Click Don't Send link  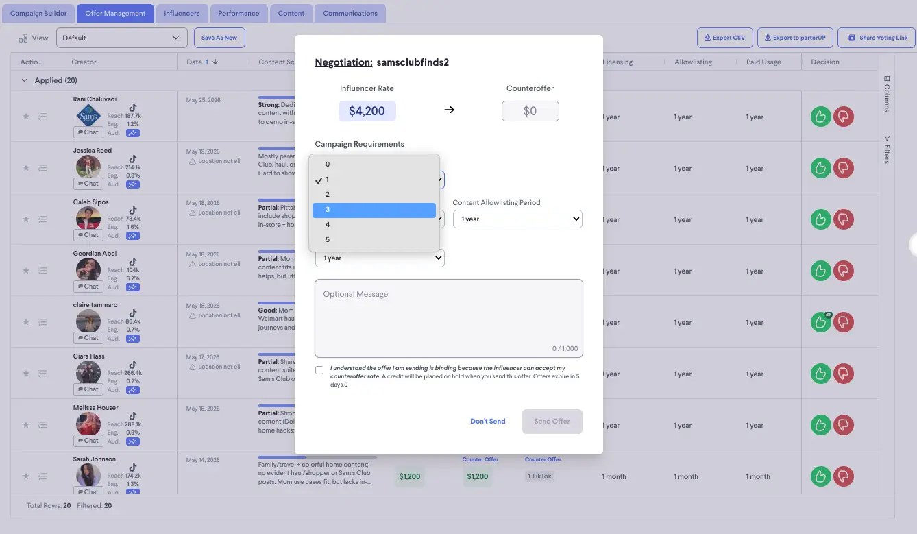point(488,421)
